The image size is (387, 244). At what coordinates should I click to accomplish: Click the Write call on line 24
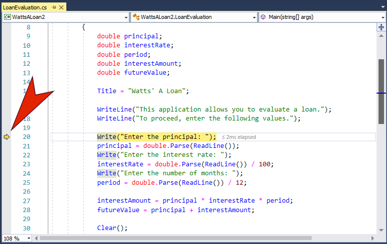pyautogui.click(x=107, y=173)
